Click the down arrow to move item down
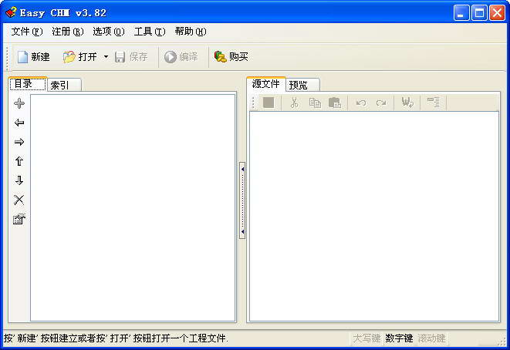510x350 pixels. pyautogui.click(x=19, y=180)
